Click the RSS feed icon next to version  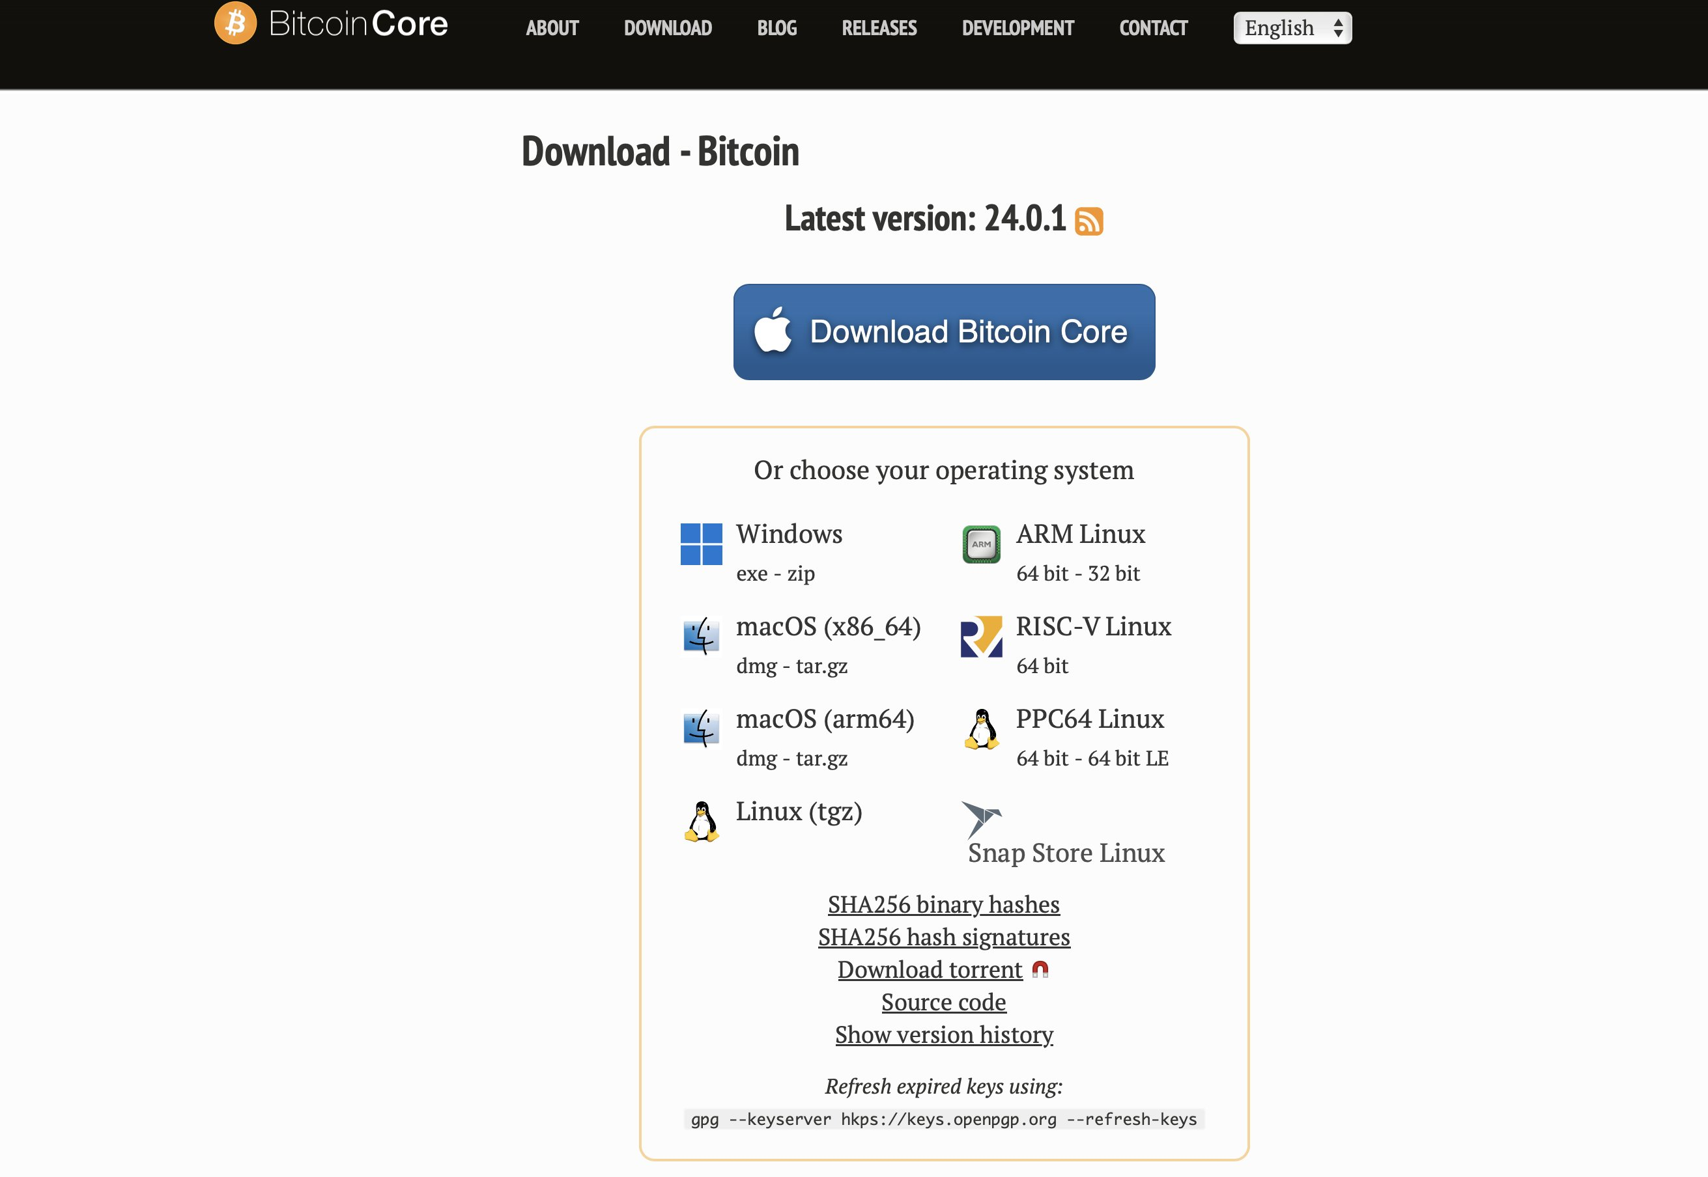1089,221
